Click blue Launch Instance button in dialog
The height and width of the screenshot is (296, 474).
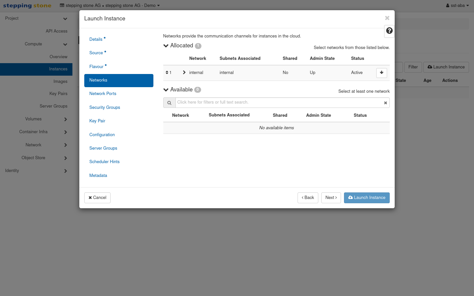pos(367,198)
